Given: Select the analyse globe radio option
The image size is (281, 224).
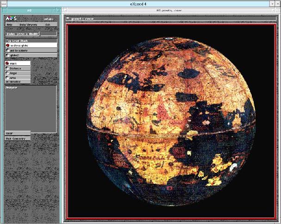Looking at the screenshot, I should pyautogui.click(x=31, y=45).
